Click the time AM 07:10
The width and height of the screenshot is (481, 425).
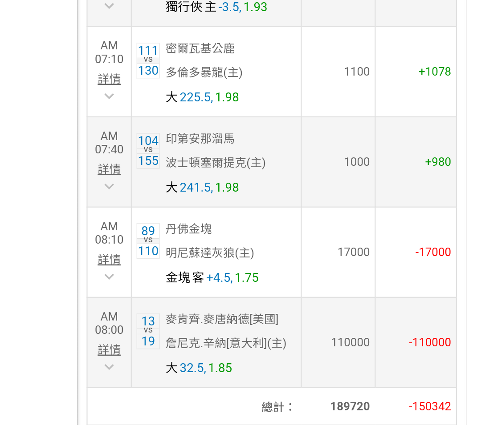pos(109,52)
